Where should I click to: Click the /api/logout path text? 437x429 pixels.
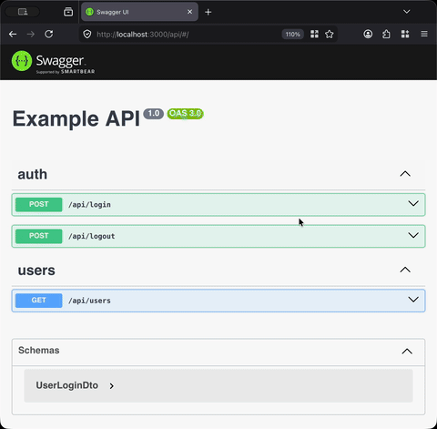[92, 236]
